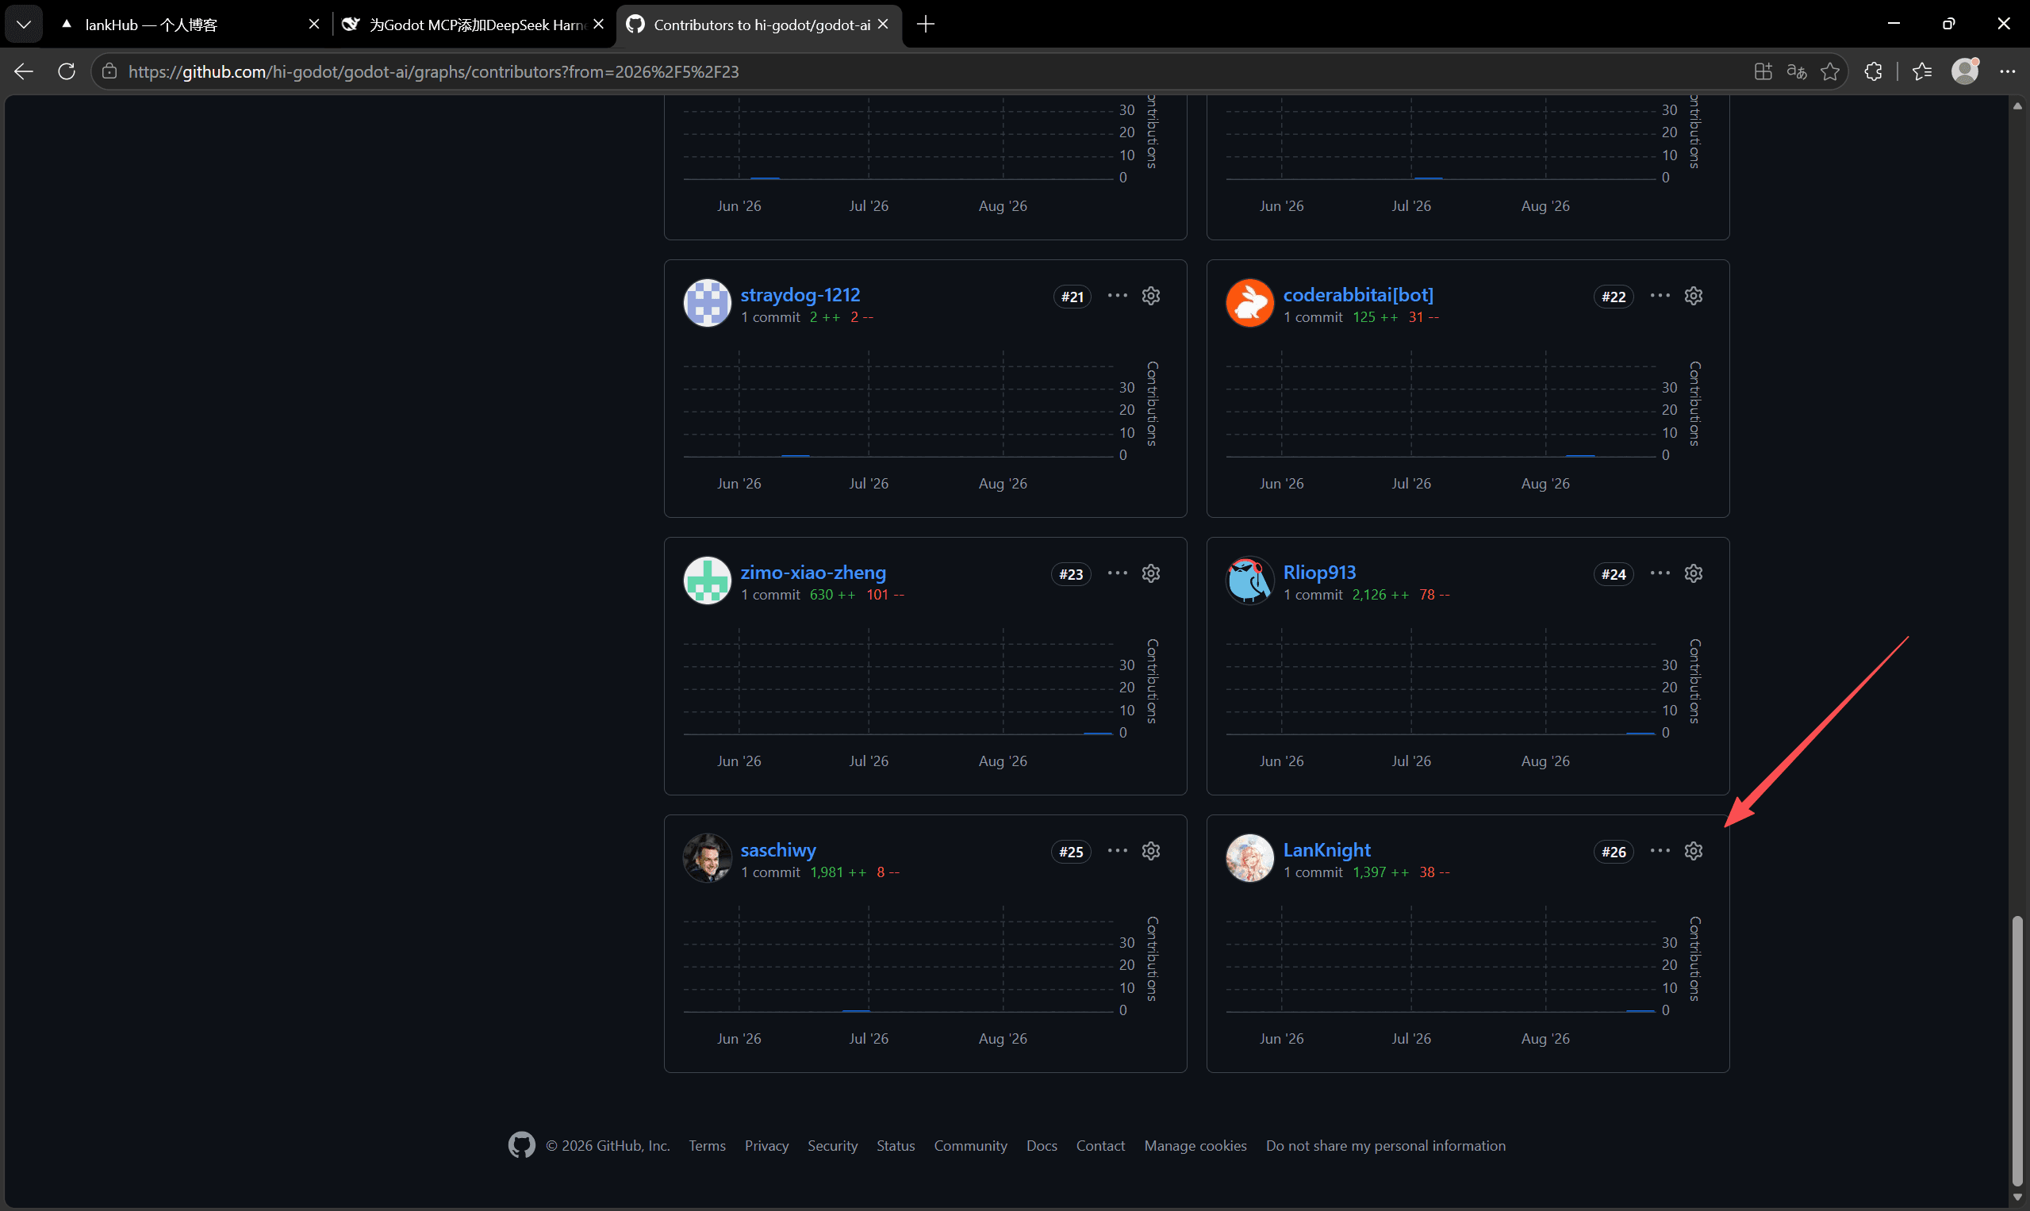Click Rliop913 avatar image
Image resolution: width=2030 pixels, height=1211 pixels.
pyautogui.click(x=1249, y=581)
